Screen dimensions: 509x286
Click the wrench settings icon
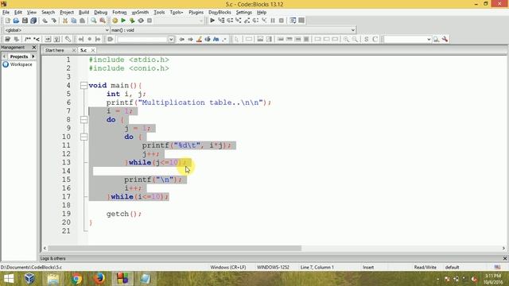click(445, 39)
